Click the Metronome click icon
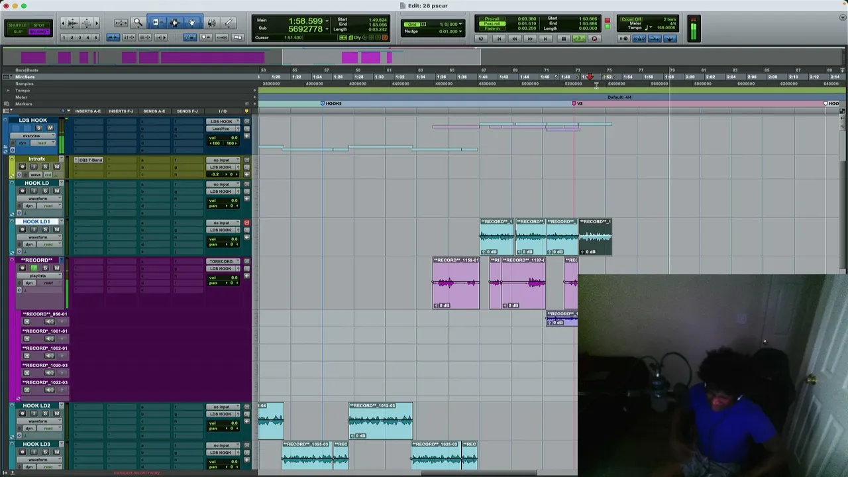 [x=639, y=38]
